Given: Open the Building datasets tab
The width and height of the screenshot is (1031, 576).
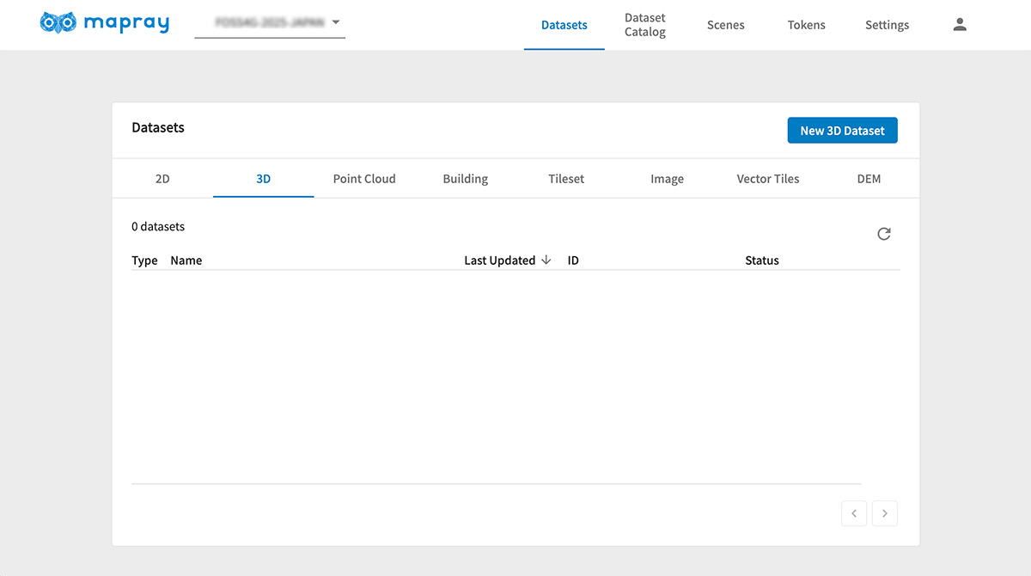Looking at the screenshot, I should click(465, 179).
